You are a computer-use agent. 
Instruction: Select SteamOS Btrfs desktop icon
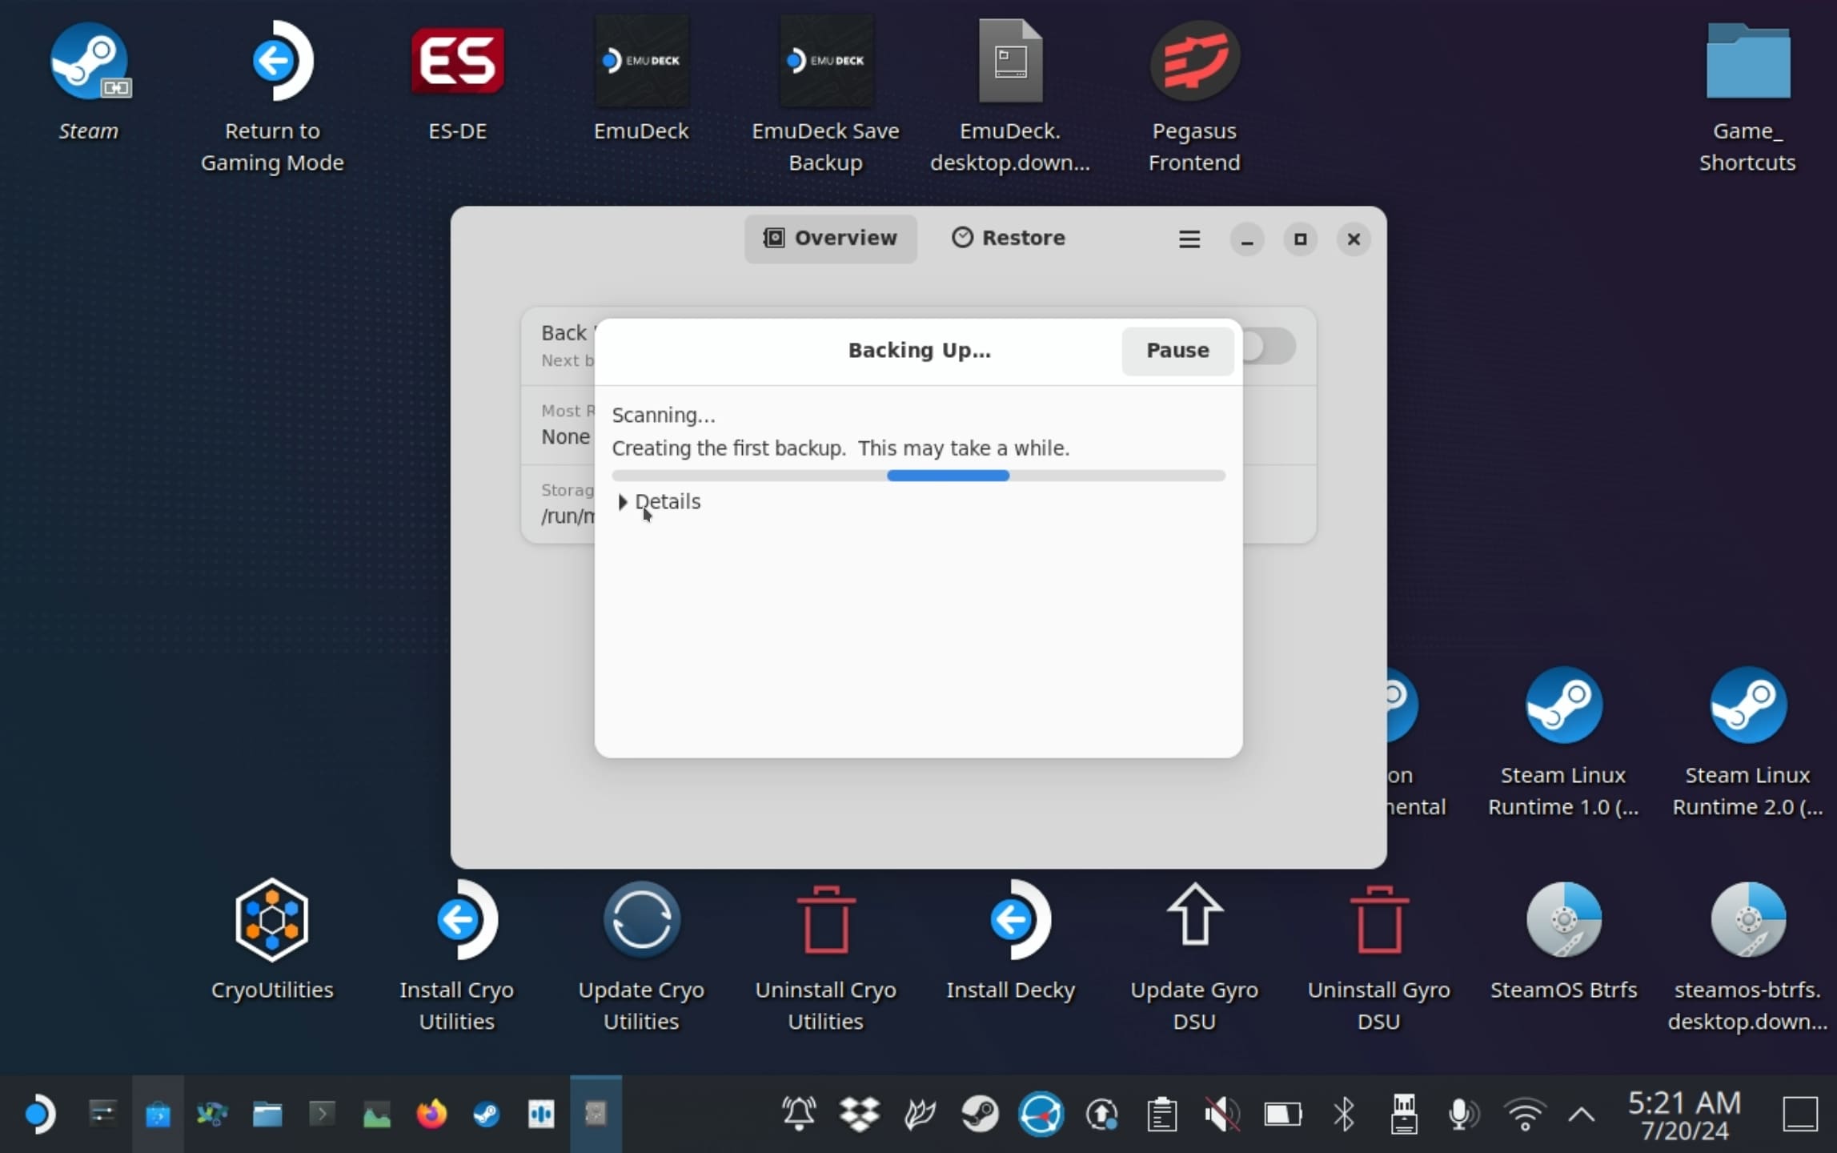1563,941
